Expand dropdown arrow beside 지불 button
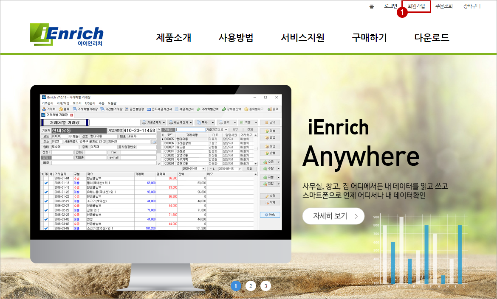497x299 pixels. tap(279, 178)
